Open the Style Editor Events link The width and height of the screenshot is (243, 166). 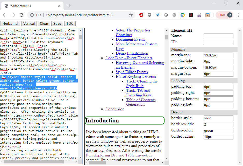pyautogui.click(x=132, y=72)
